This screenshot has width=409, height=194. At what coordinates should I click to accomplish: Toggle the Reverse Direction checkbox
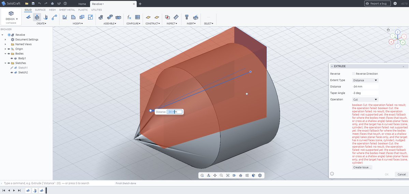pos(353,74)
